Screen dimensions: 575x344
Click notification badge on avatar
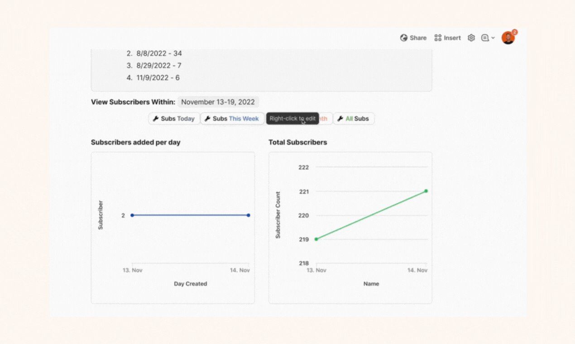pos(515,32)
